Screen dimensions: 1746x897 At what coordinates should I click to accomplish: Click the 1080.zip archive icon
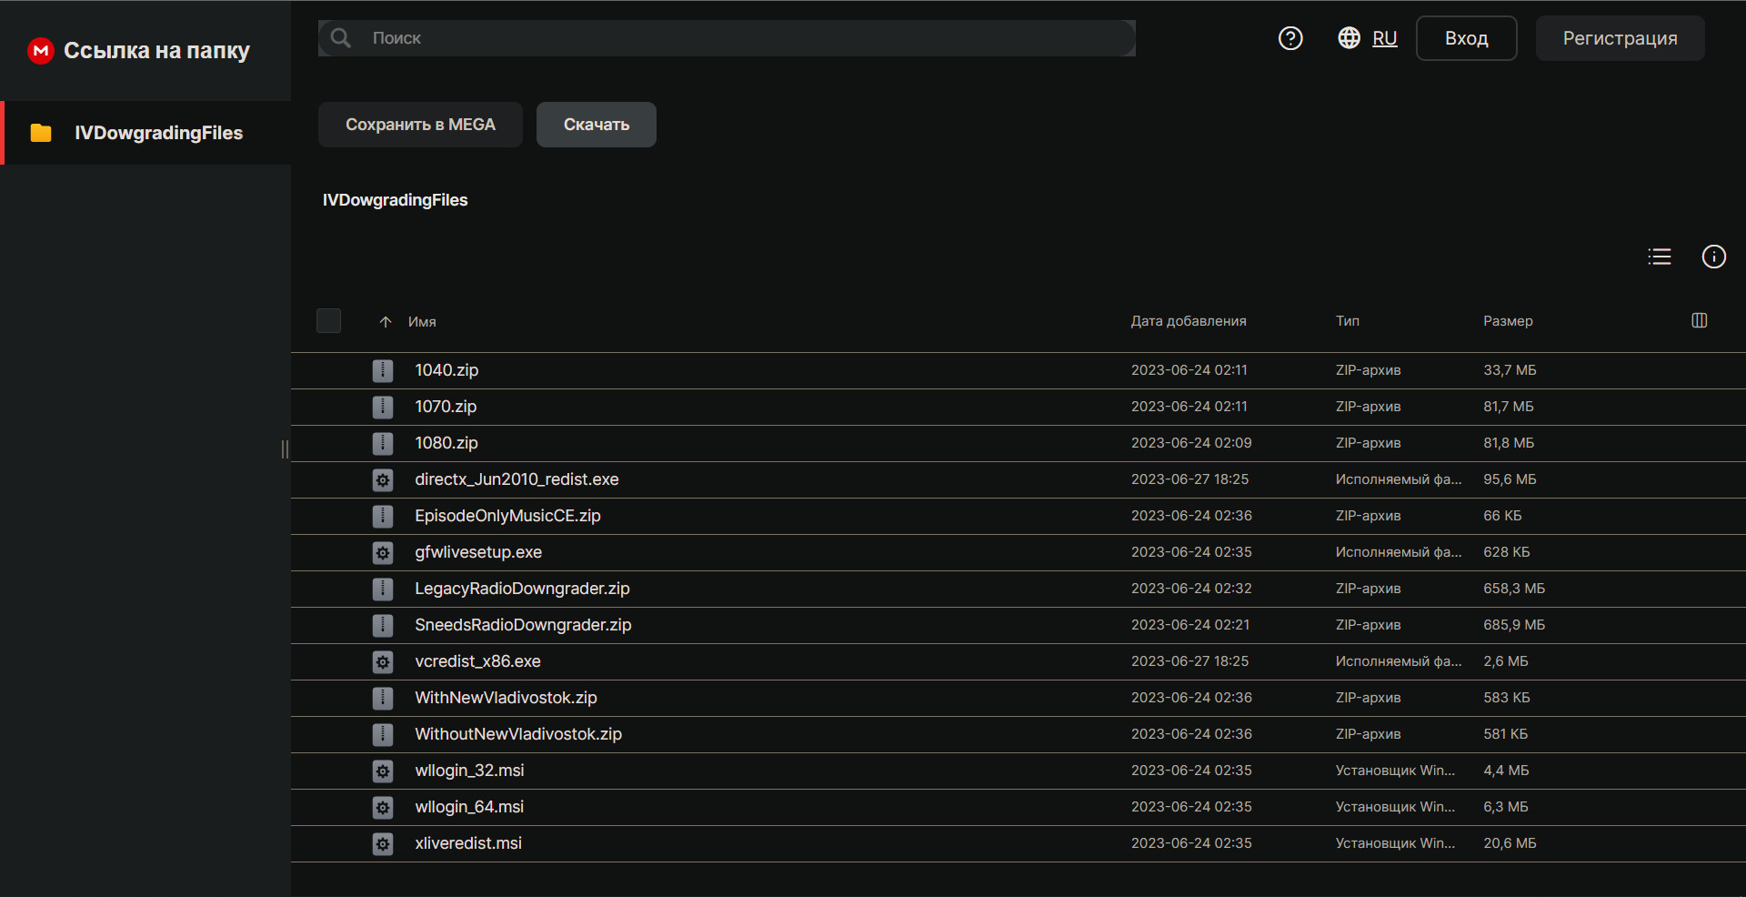[x=383, y=443]
